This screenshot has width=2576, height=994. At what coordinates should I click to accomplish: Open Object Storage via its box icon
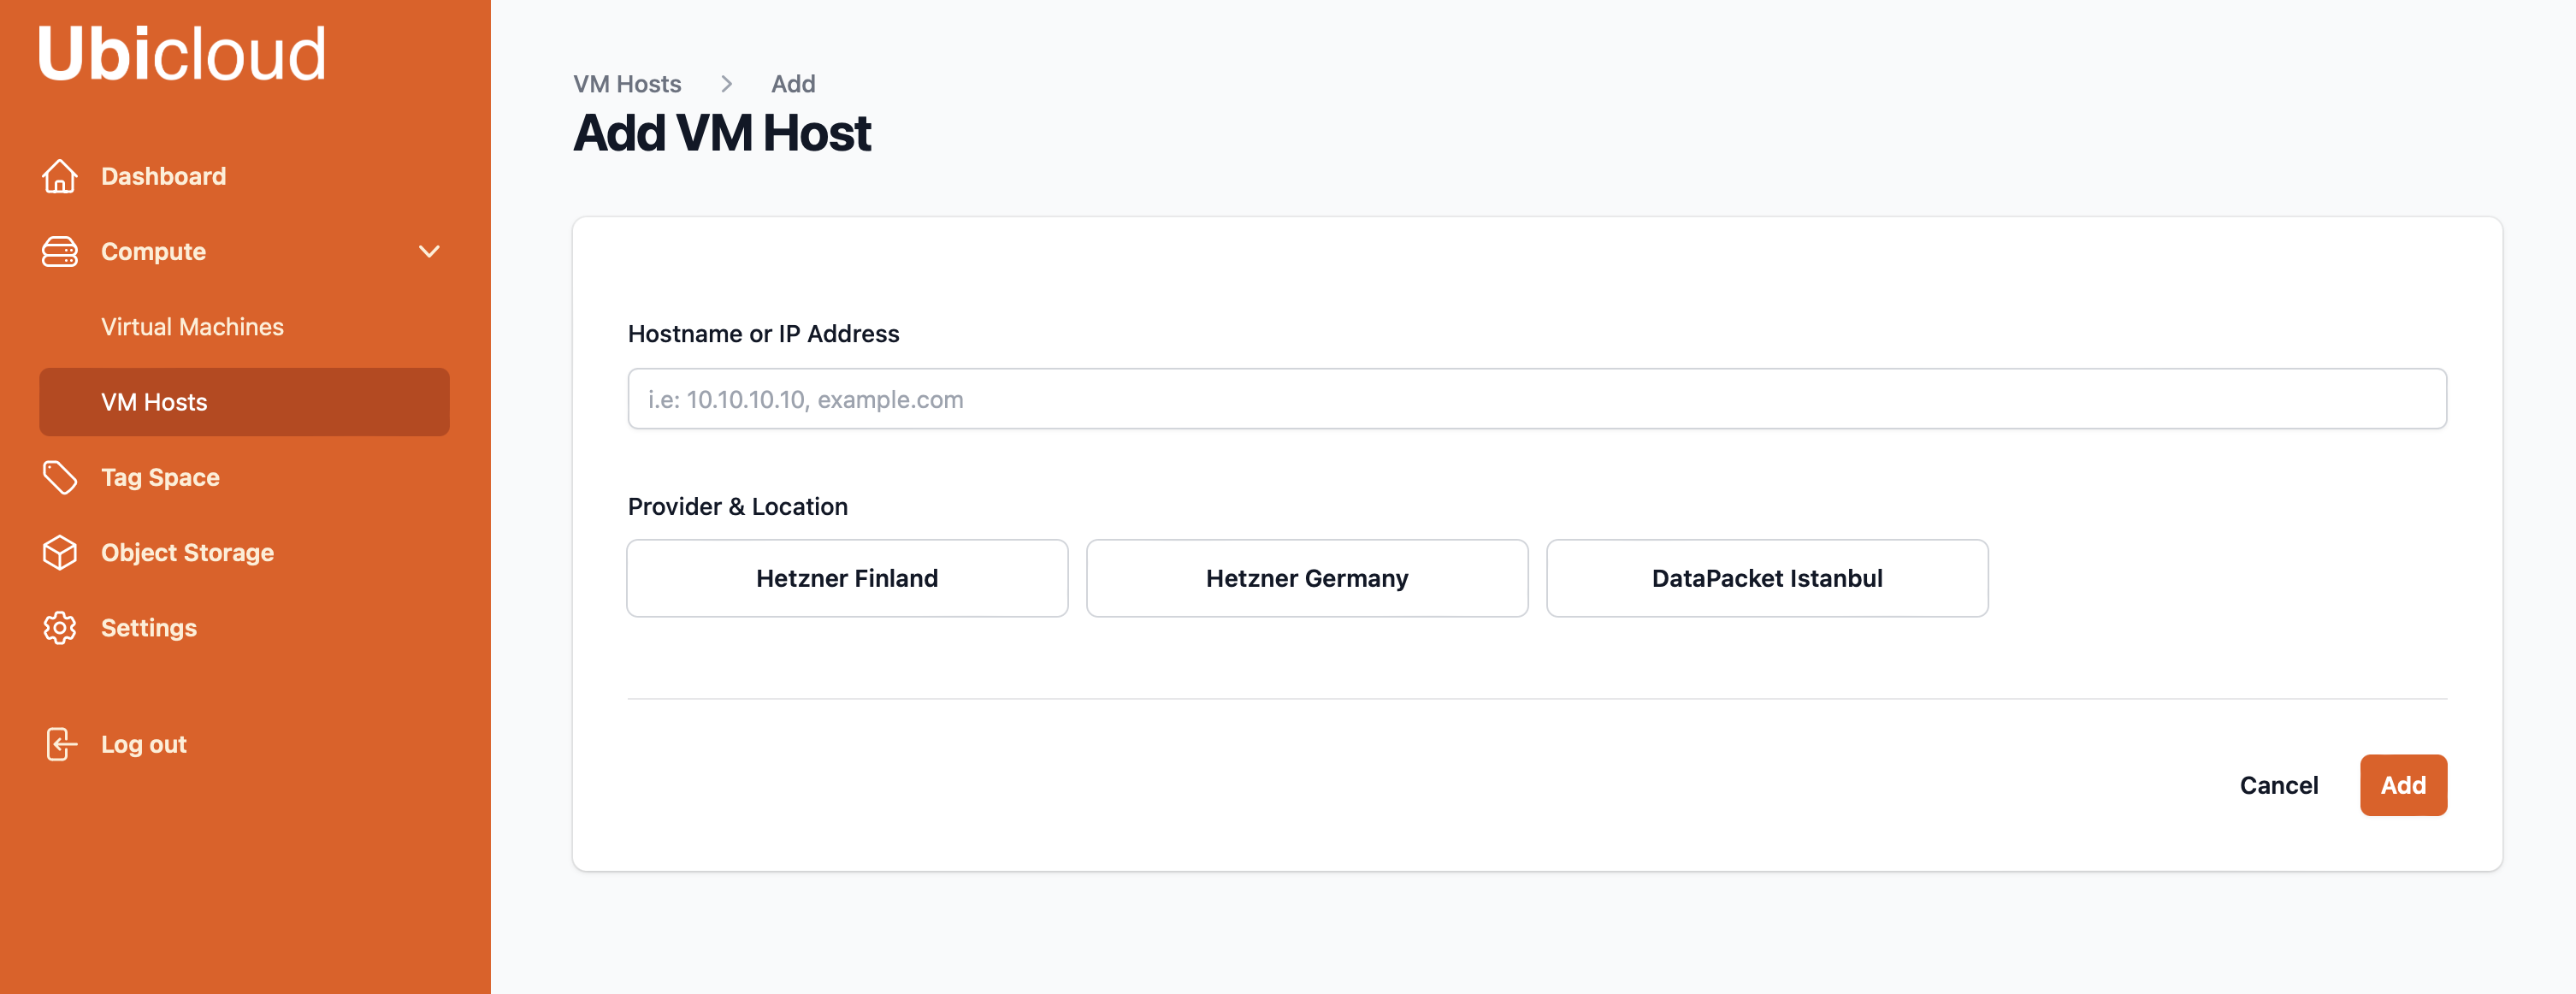click(x=60, y=552)
